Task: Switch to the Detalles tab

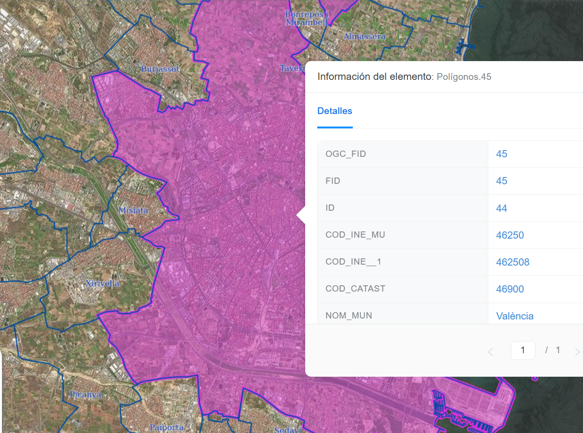Action: click(x=335, y=111)
